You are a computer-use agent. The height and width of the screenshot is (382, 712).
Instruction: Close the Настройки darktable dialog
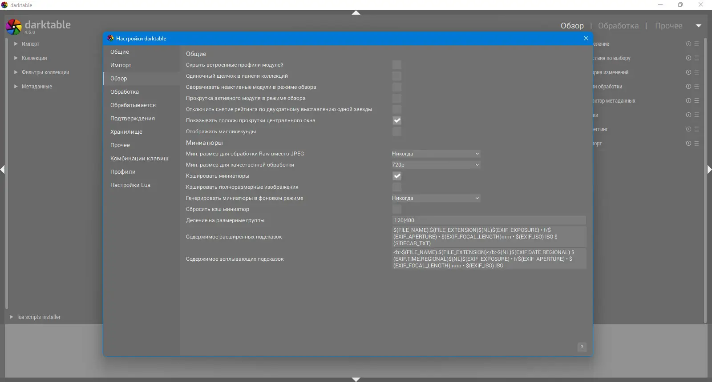586,38
